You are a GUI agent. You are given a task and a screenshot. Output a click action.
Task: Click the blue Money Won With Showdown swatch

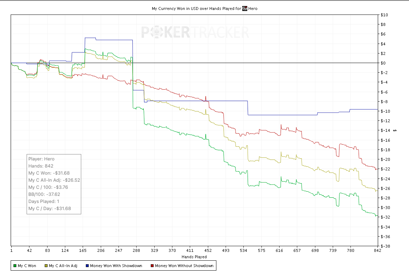pos(87,266)
